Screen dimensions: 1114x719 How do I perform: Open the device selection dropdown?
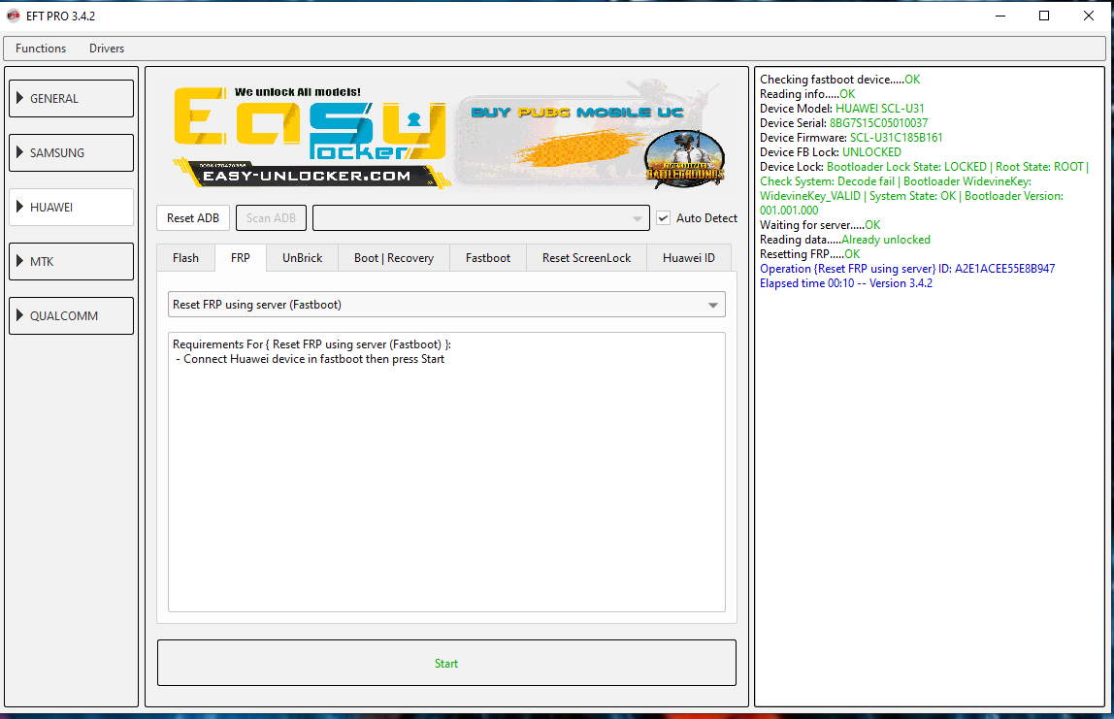pos(481,218)
